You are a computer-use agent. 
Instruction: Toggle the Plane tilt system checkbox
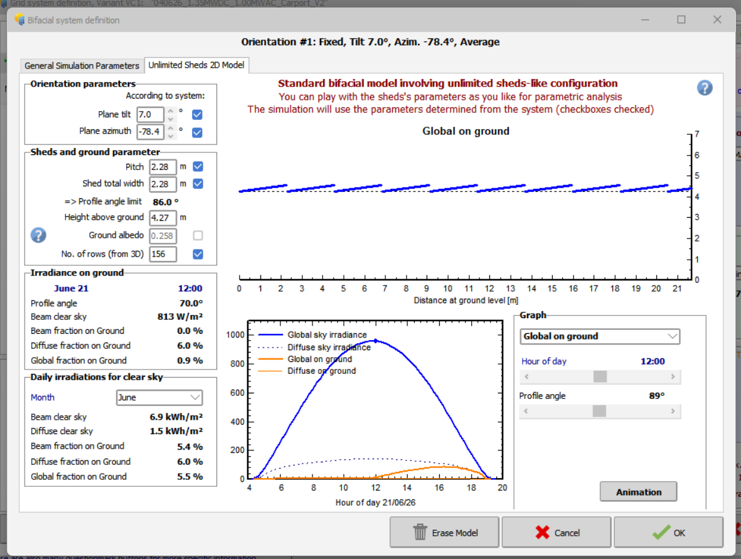pyautogui.click(x=197, y=115)
